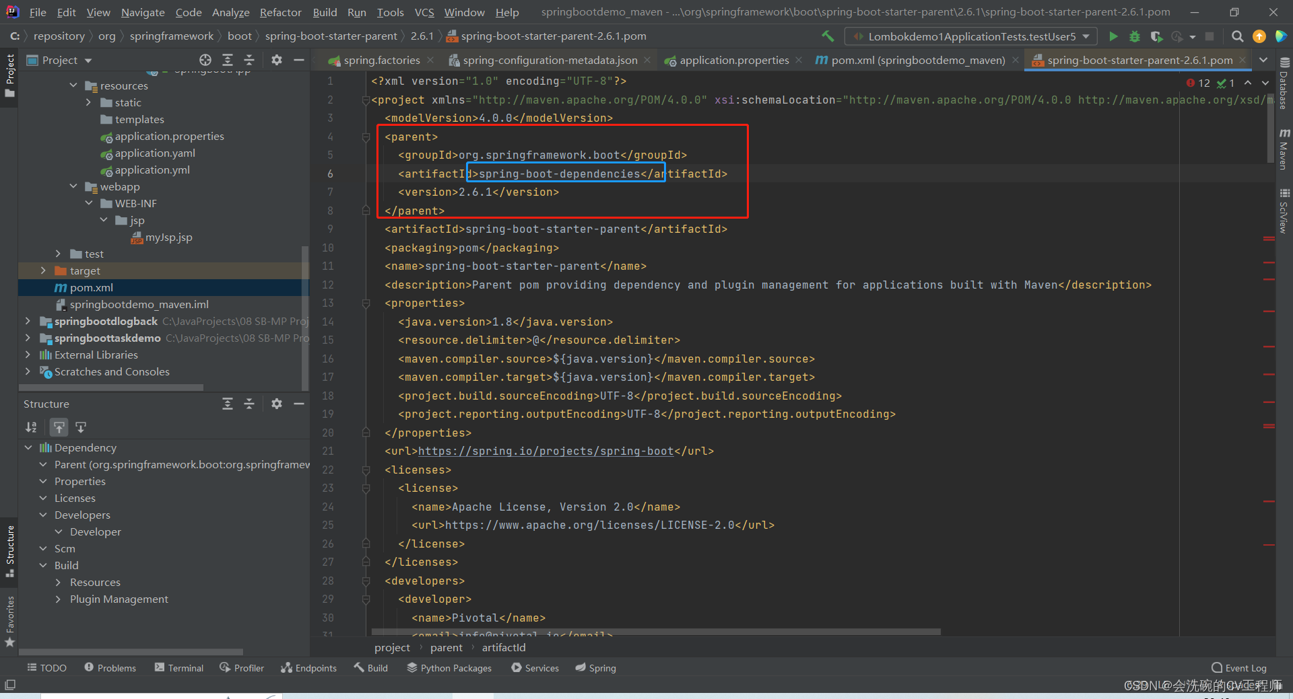This screenshot has width=1293, height=699.
Task: Open the SciView side panel
Action: pos(1284,211)
